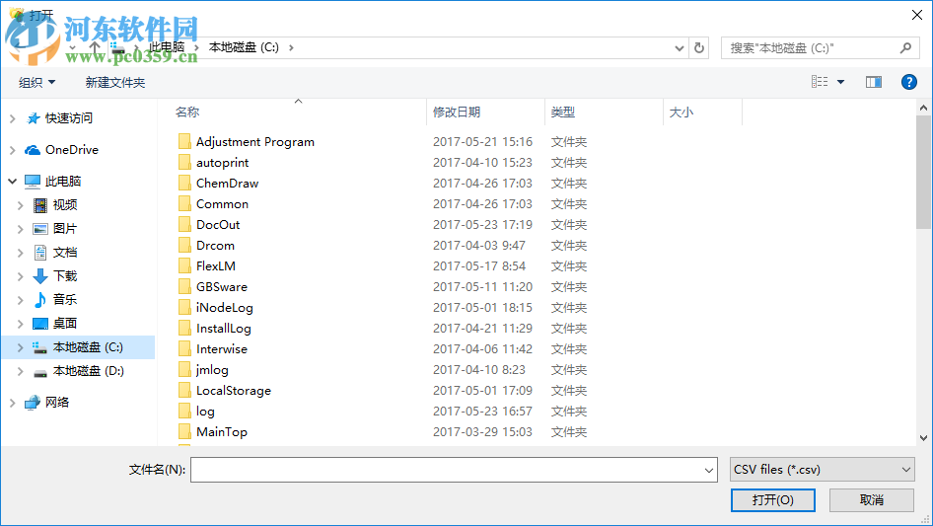Click the GBSware folder icon
933x526 pixels.
(184, 287)
